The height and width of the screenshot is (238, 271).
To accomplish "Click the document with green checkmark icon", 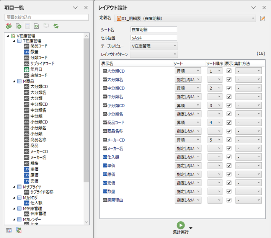I will click(x=18, y=26).
